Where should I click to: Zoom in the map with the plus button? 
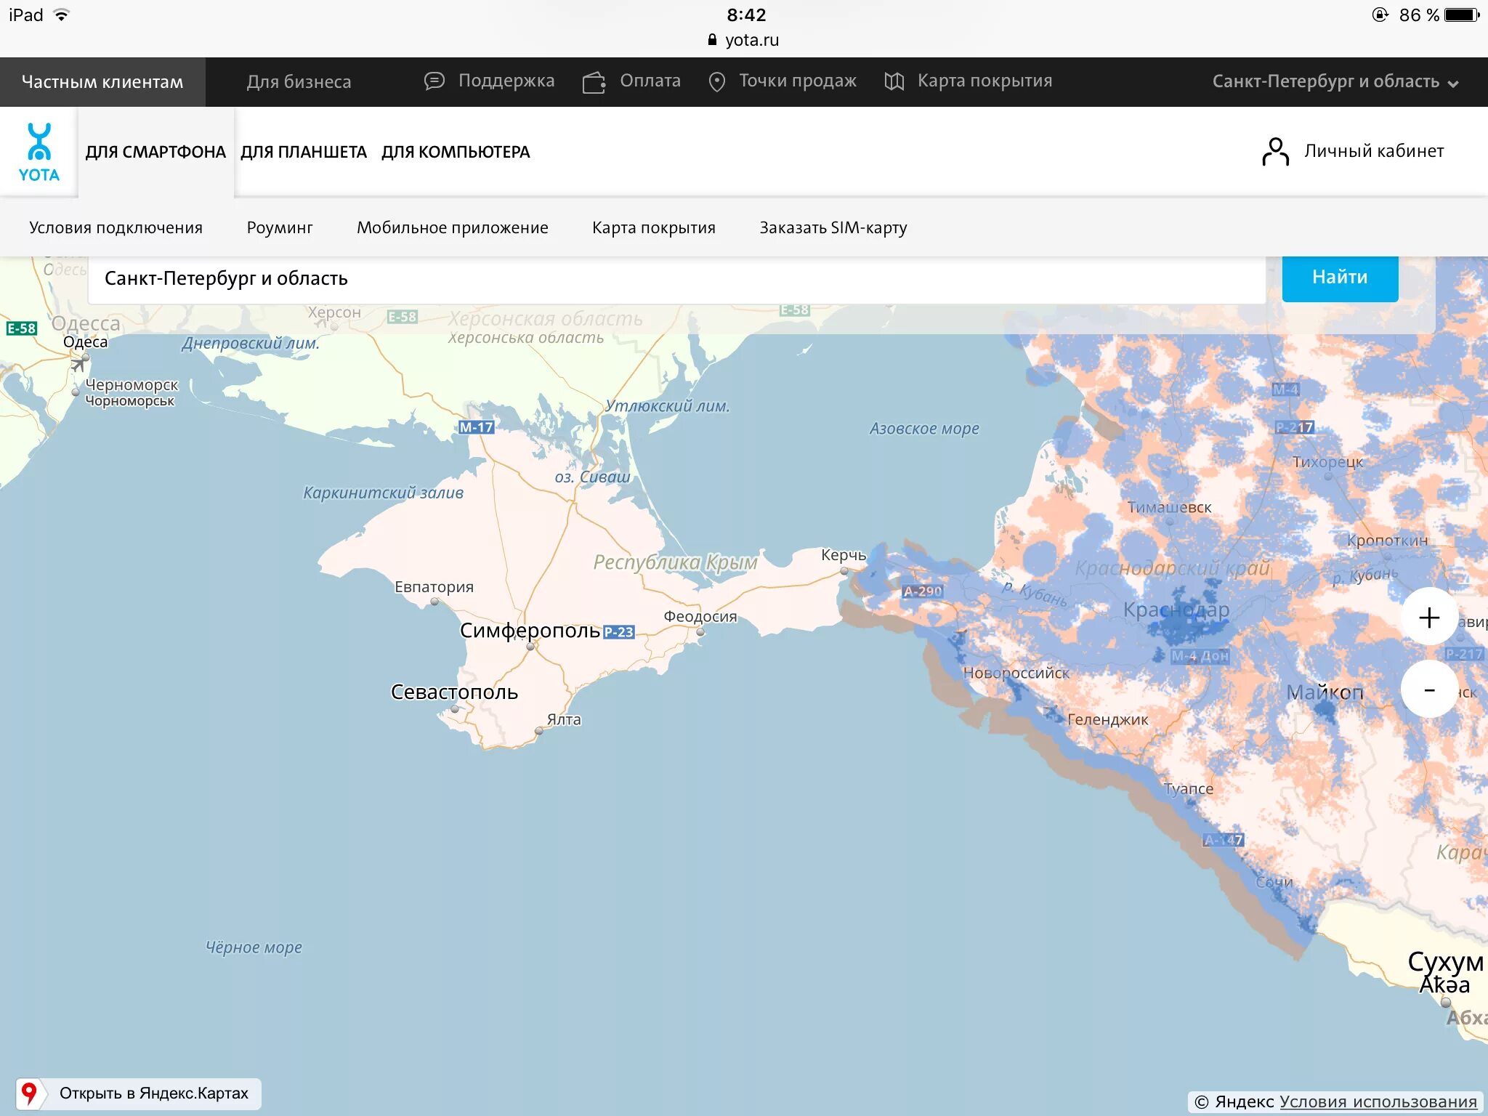click(1428, 618)
